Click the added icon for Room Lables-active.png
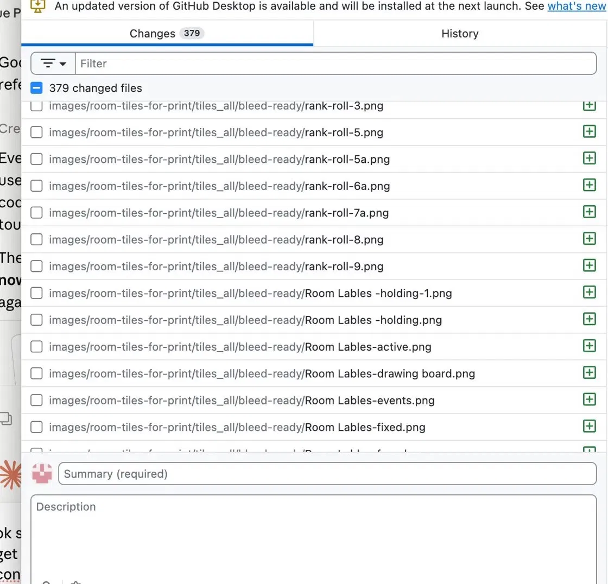The image size is (608, 584). click(x=590, y=346)
